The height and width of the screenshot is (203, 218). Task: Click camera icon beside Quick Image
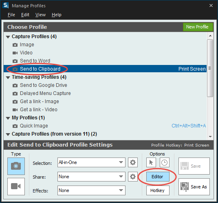(15, 126)
